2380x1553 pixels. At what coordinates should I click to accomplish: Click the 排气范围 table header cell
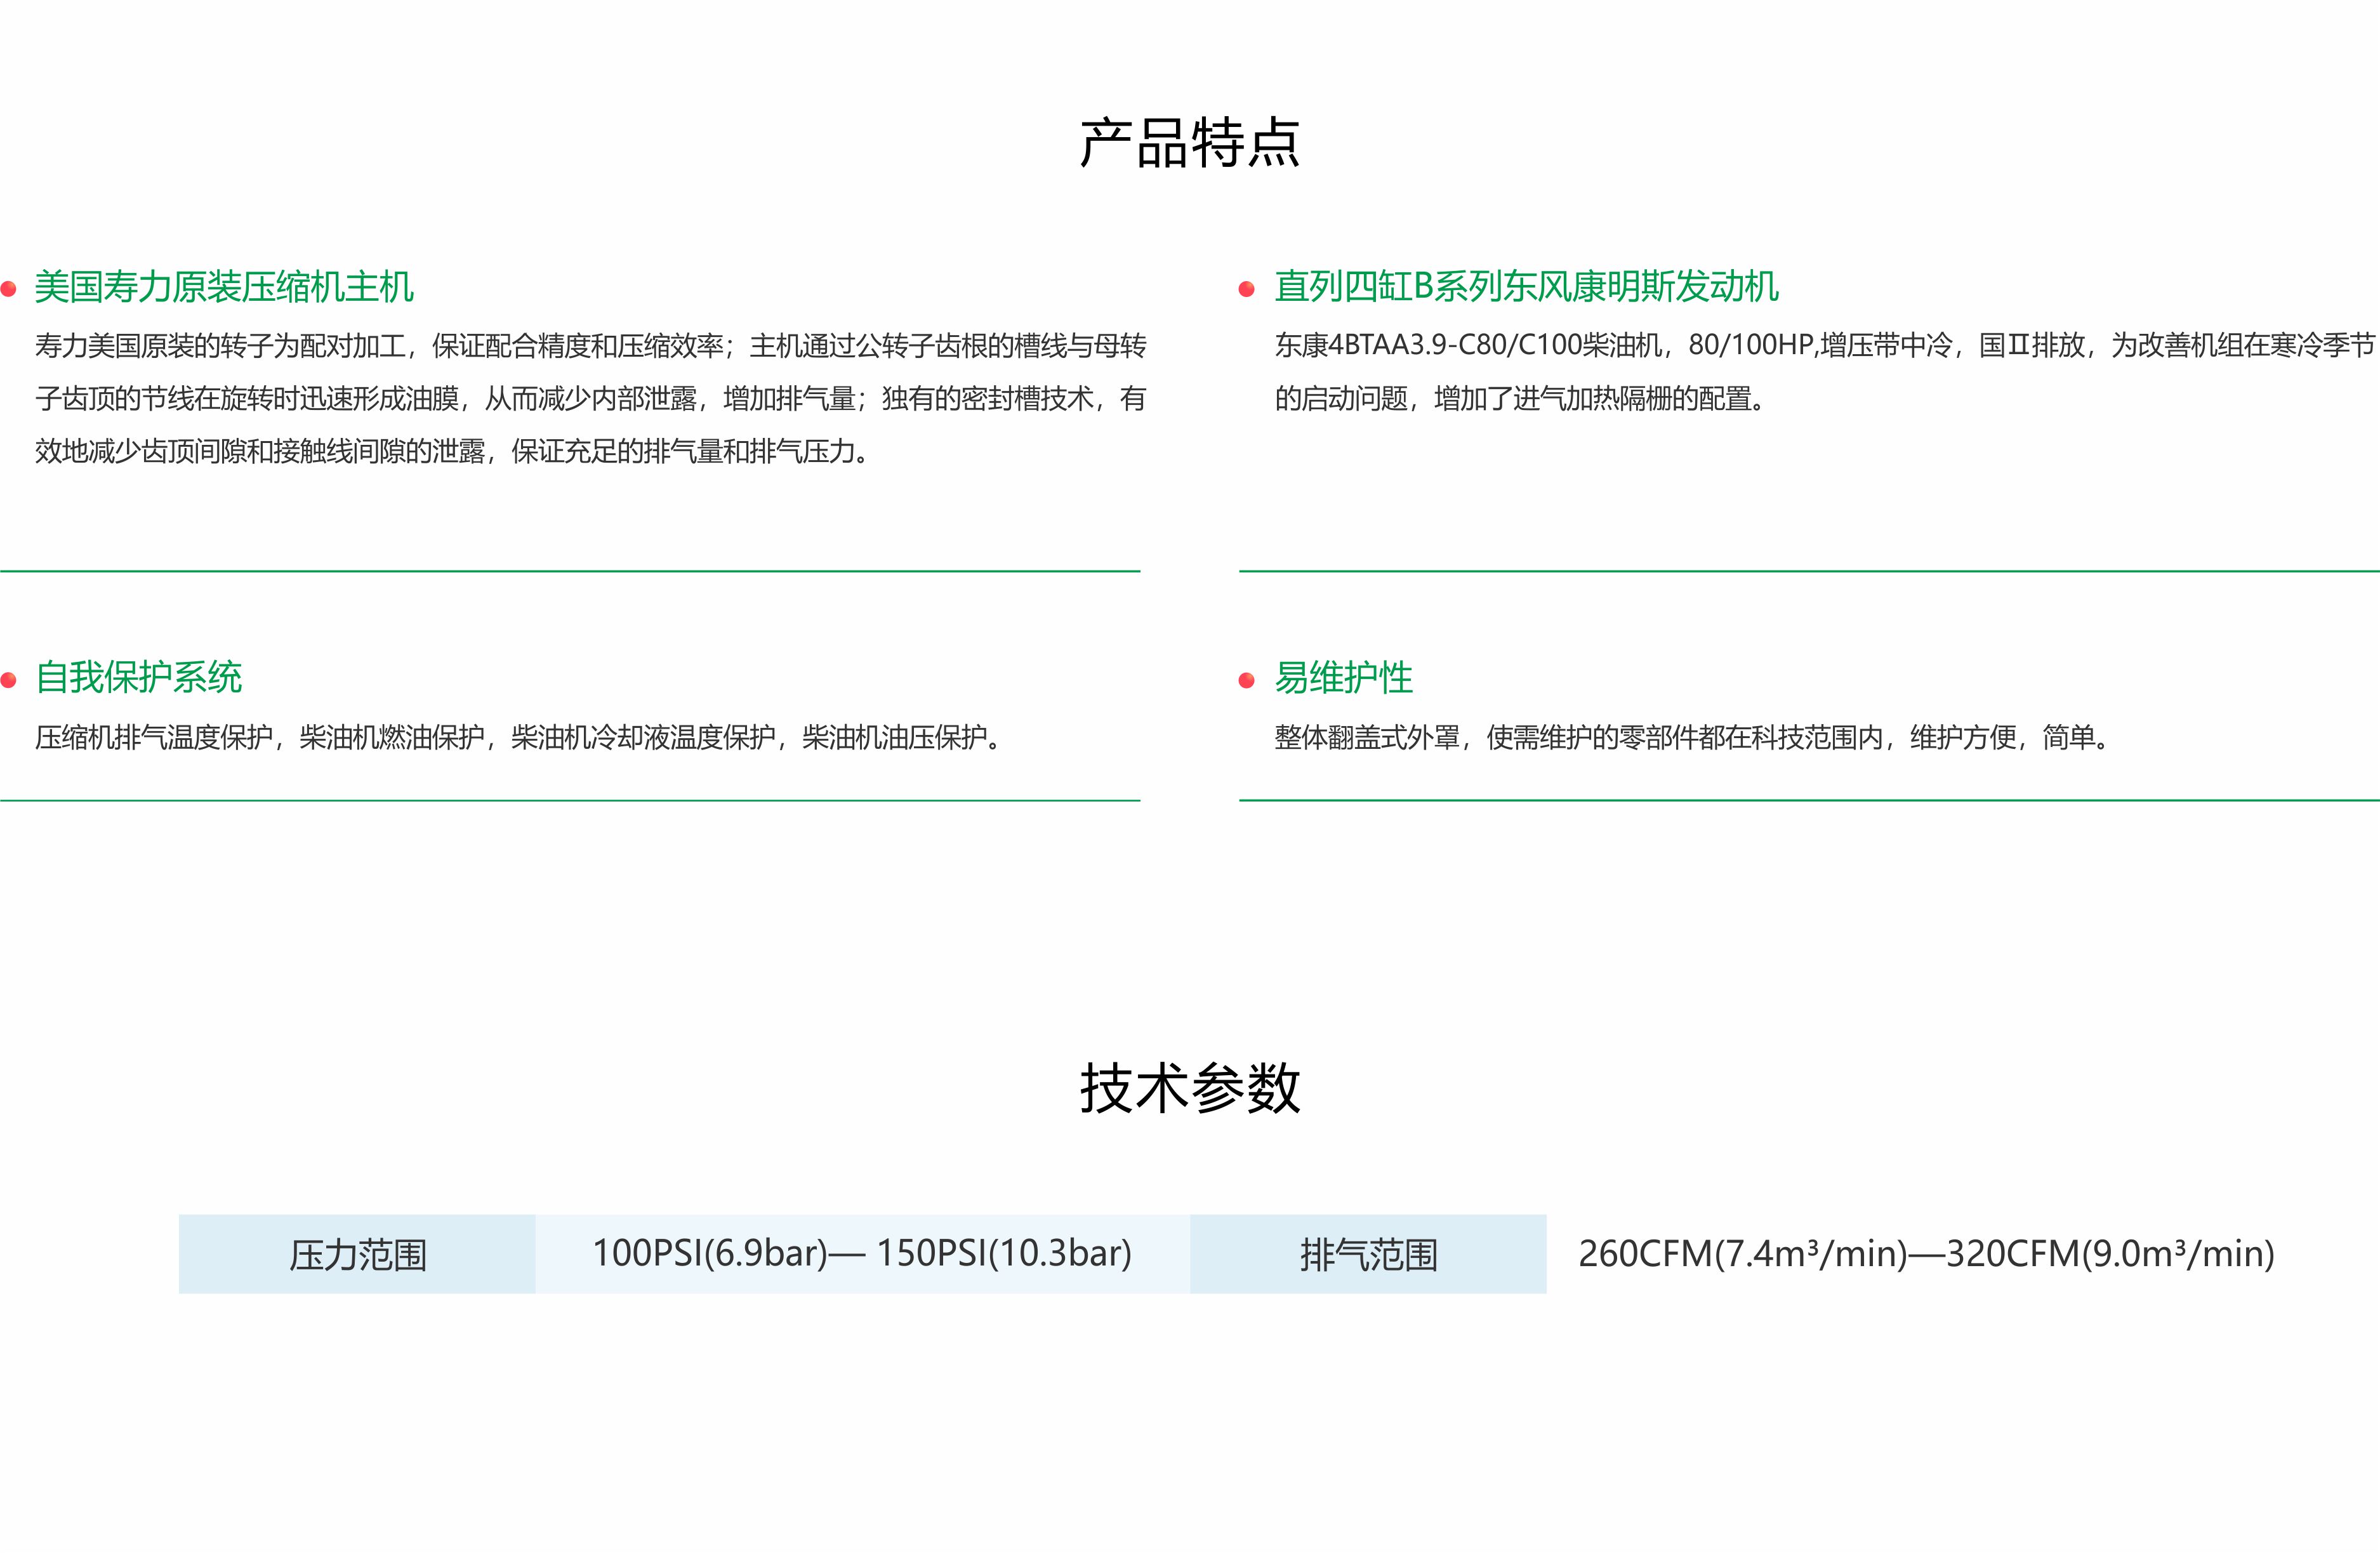(x=1368, y=1254)
